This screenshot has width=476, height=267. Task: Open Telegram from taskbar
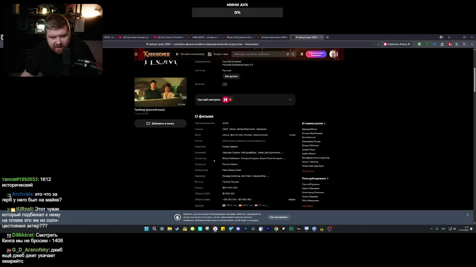pyautogui.click(x=231, y=229)
